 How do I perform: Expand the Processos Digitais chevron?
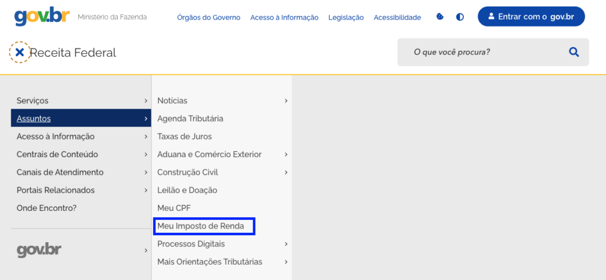(x=286, y=244)
